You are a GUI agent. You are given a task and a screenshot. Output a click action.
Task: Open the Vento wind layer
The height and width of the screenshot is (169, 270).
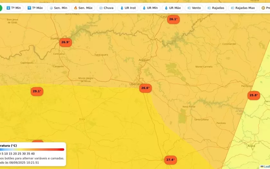pyautogui.click(x=194, y=8)
